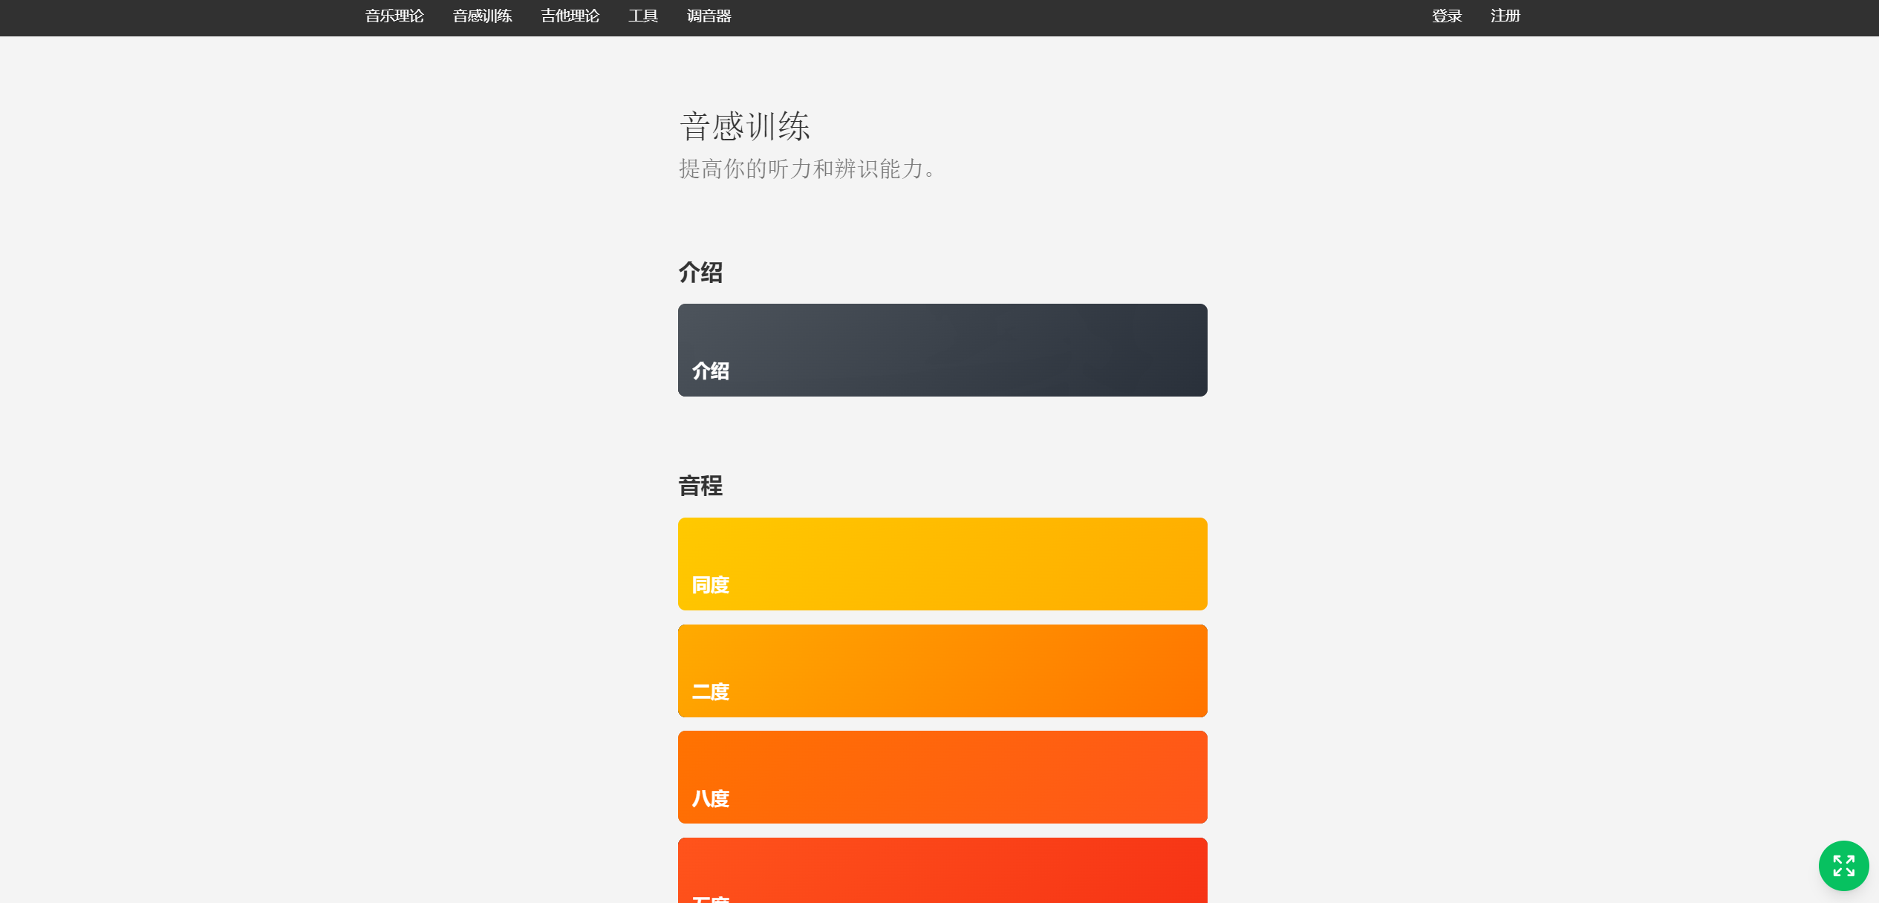Click the 登录 link
Image resolution: width=1879 pixels, height=903 pixels.
pyautogui.click(x=1445, y=16)
